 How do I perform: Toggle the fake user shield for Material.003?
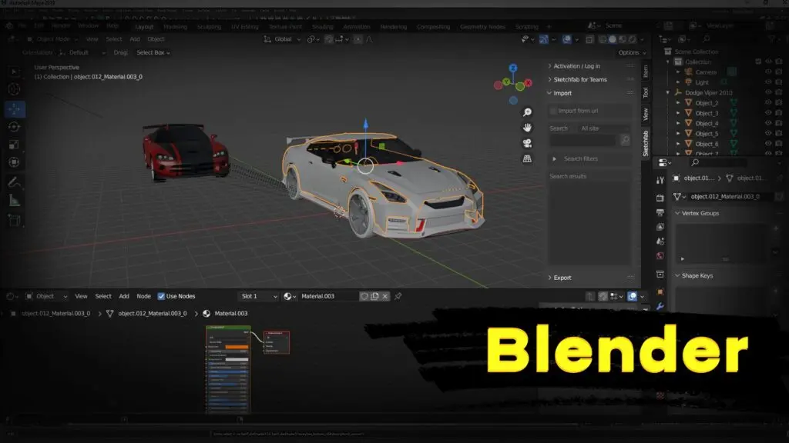[x=364, y=296]
